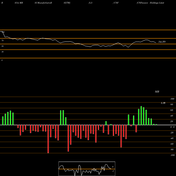Click the ') CNF' ticker label in the header
Viewport: 176px width, 176px height.
pos(116,3)
